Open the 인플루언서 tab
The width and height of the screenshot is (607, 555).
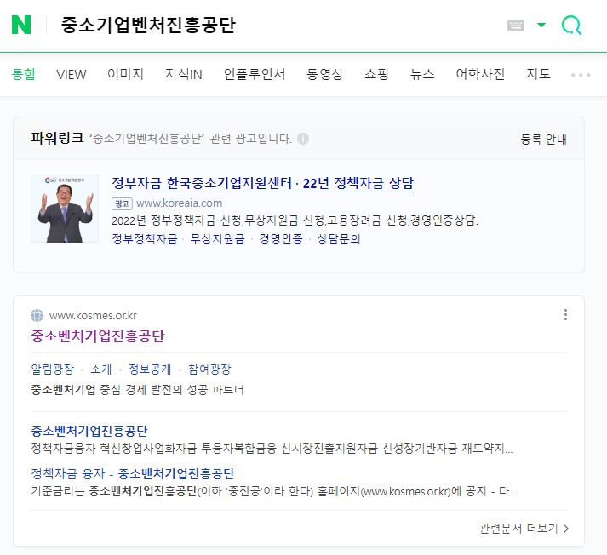pos(255,74)
